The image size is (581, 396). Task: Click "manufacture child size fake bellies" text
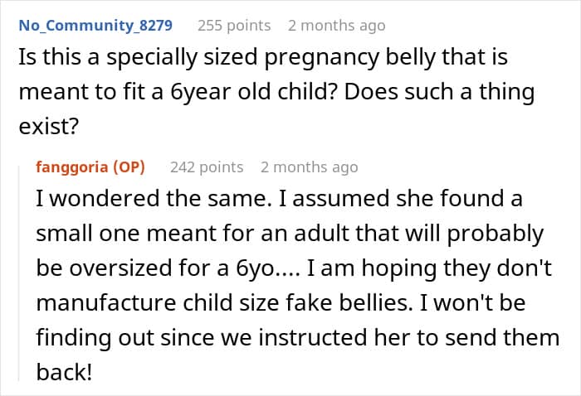224,303
